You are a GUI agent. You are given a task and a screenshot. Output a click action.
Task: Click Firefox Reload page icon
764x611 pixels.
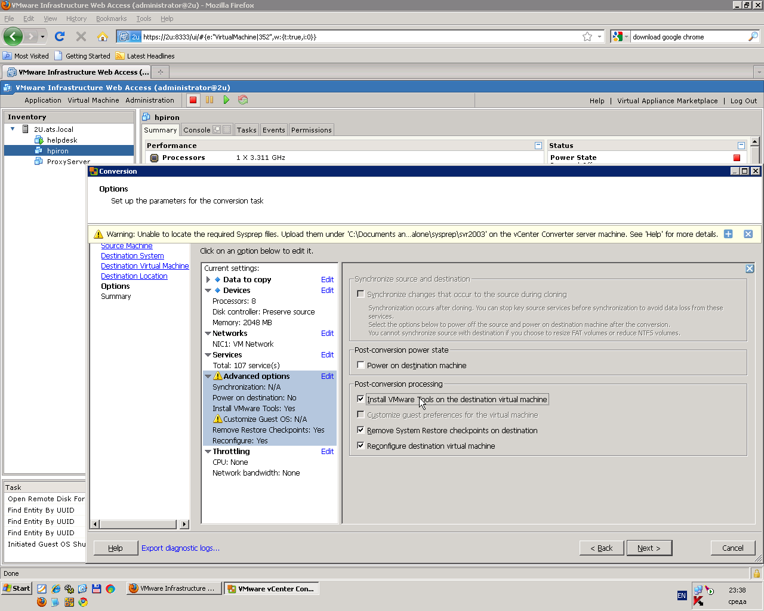(60, 36)
